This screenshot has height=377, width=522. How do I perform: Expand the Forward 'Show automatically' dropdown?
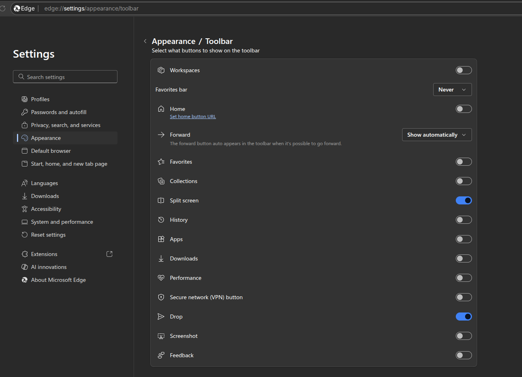[x=436, y=135]
